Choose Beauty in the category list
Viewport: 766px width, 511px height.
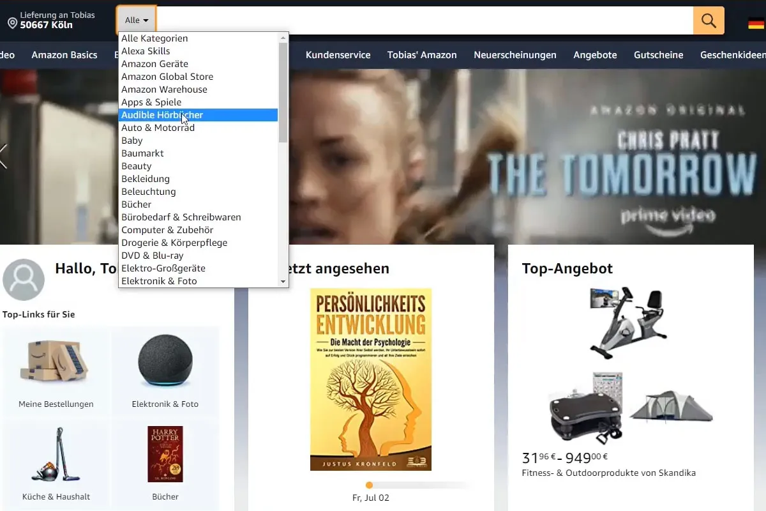[199, 166]
